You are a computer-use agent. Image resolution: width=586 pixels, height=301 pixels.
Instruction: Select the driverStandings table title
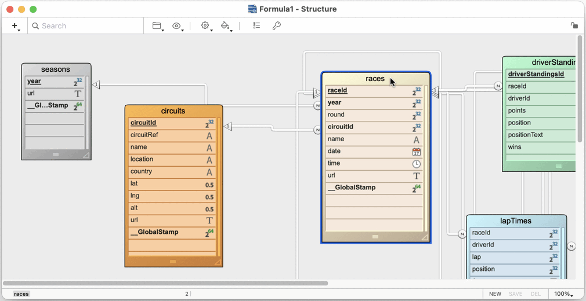coord(553,63)
